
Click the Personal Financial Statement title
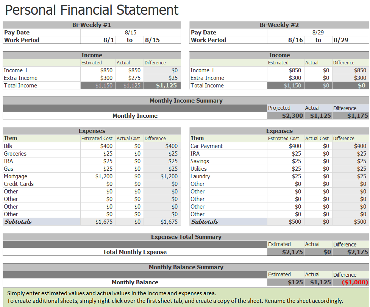click(92, 10)
